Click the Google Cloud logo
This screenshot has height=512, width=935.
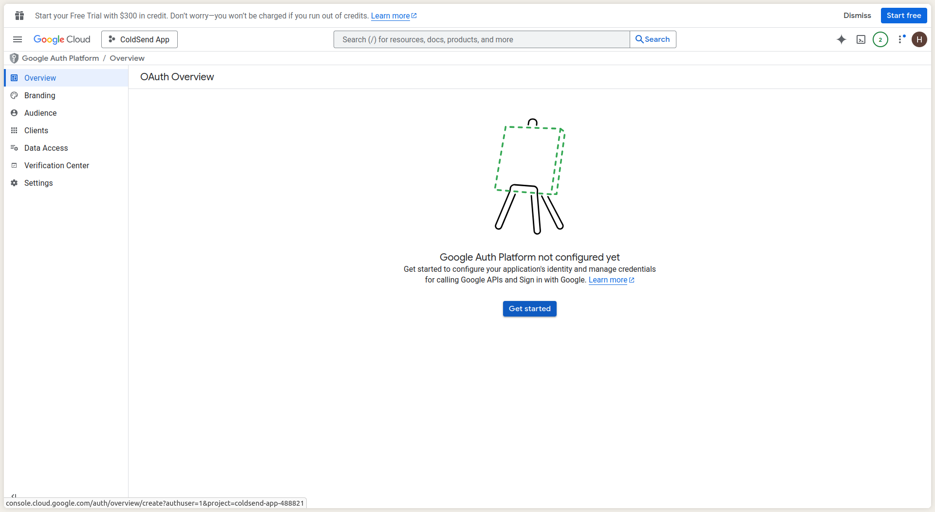click(62, 39)
